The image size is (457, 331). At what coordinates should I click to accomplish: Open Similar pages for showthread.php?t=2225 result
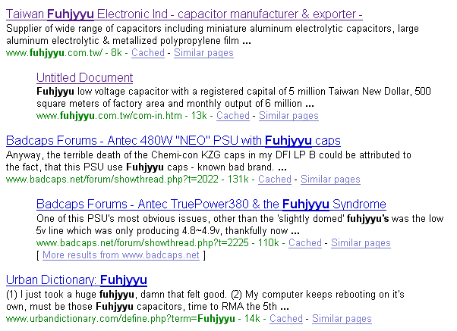coord(361,242)
